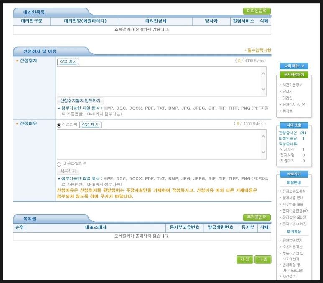Click inside the 신청취지 text area
The height and width of the screenshot is (283, 323).
pos(159,81)
